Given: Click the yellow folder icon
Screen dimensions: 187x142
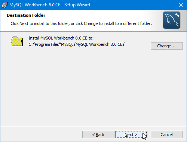Looking at the screenshot, I should pyautogui.click(x=17, y=41).
